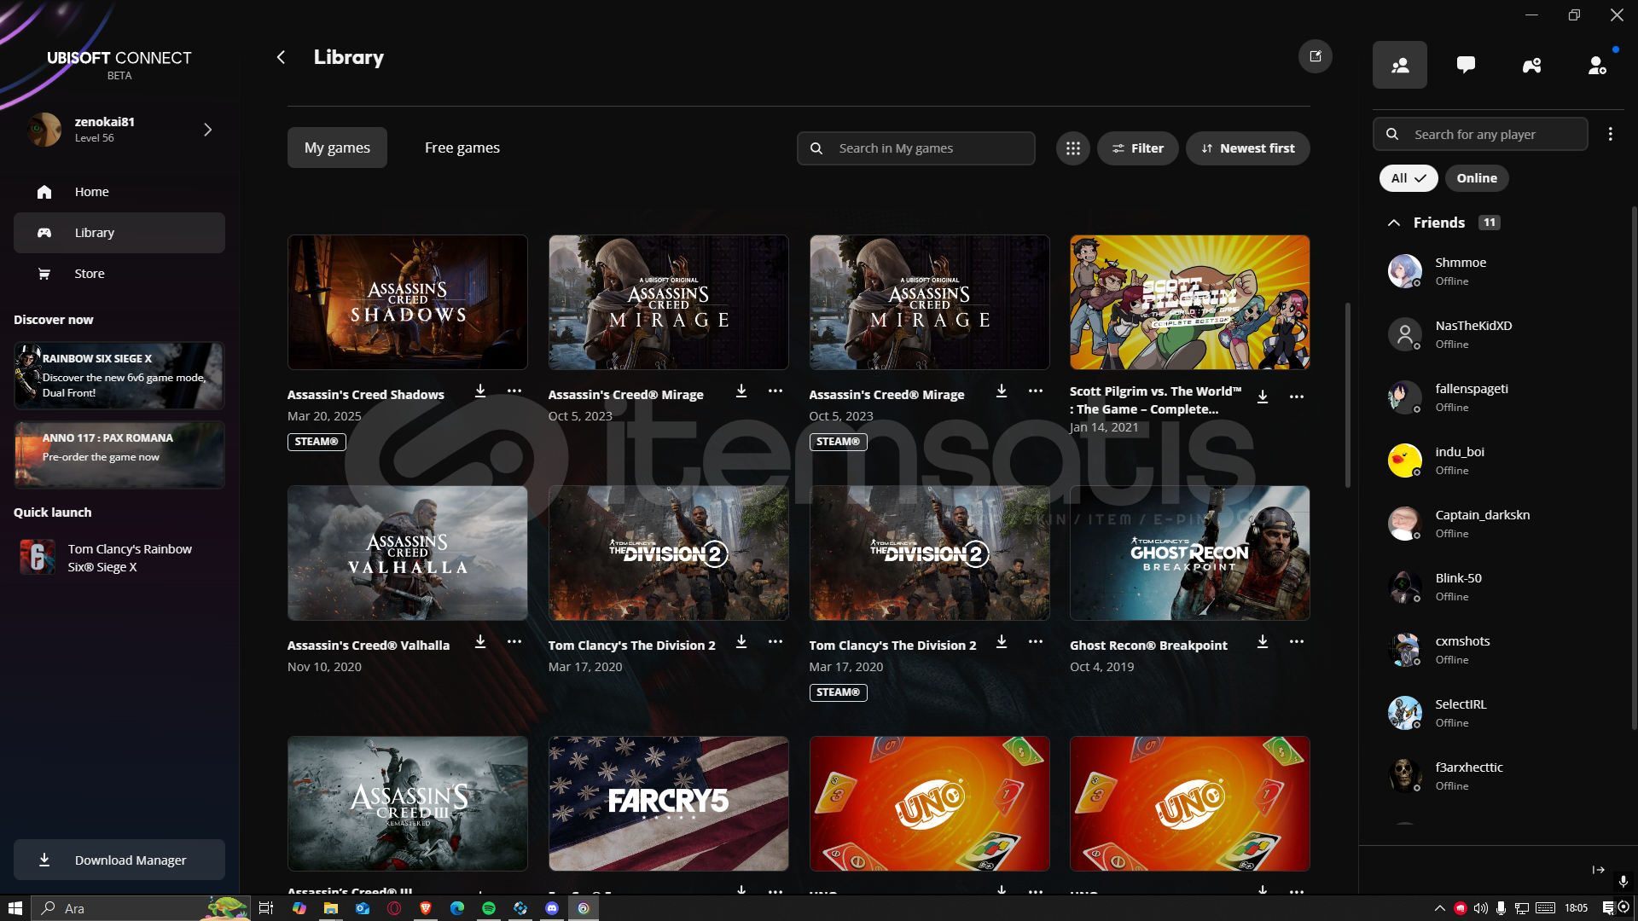
Task: Open the friends list panel icon
Action: click(x=1399, y=65)
